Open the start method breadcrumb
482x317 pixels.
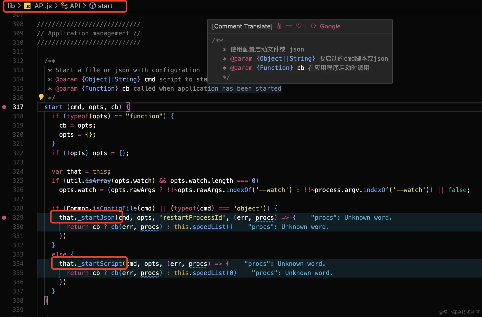click(x=105, y=6)
